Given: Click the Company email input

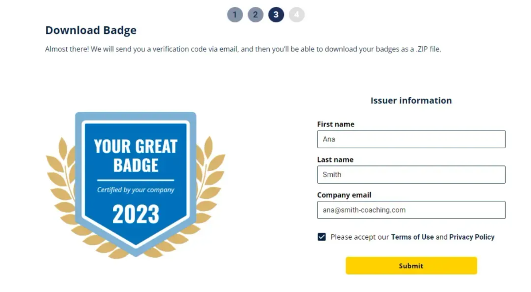Looking at the screenshot, I should pos(411,210).
